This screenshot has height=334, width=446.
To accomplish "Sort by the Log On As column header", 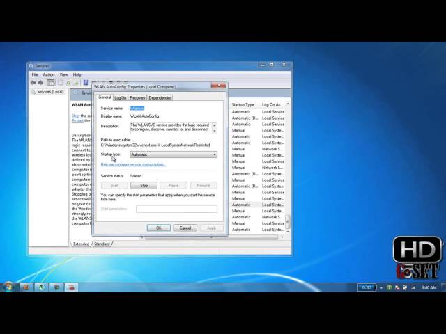I will click(x=271, y=105).
